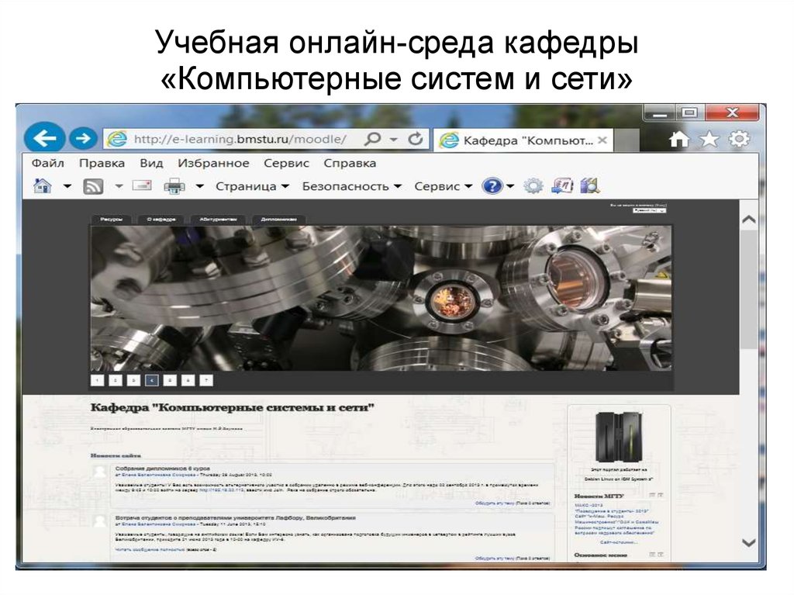Open Favorites with the star icon
This screenshot has width=794, height=595.
coord(709,139)
